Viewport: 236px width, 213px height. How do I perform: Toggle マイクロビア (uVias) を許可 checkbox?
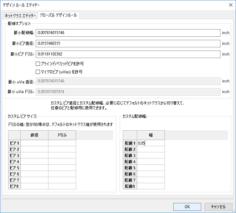(x=38, y=72)
